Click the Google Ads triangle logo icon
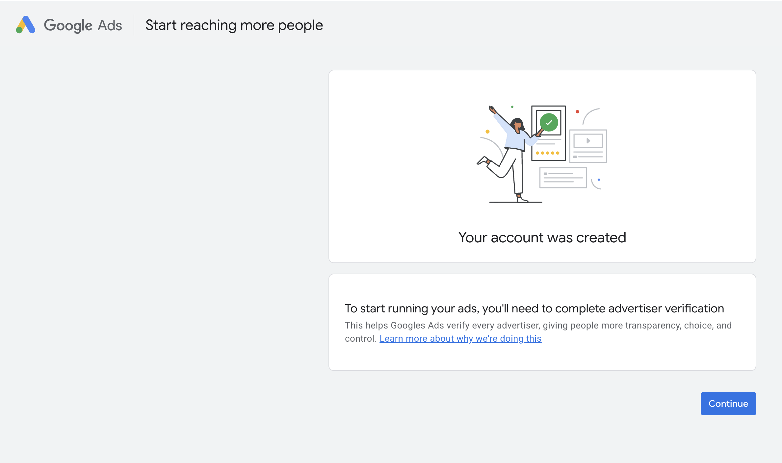 (x=26, y=25)
